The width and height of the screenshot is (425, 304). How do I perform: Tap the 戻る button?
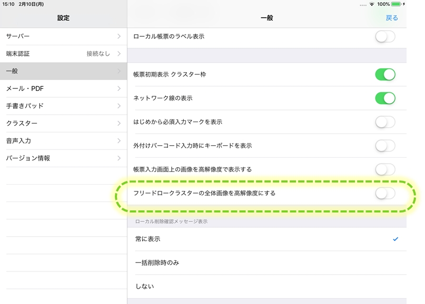point(392,18)
